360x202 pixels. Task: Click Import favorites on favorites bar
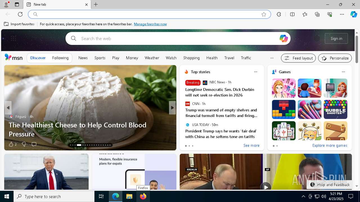[19, 24]
